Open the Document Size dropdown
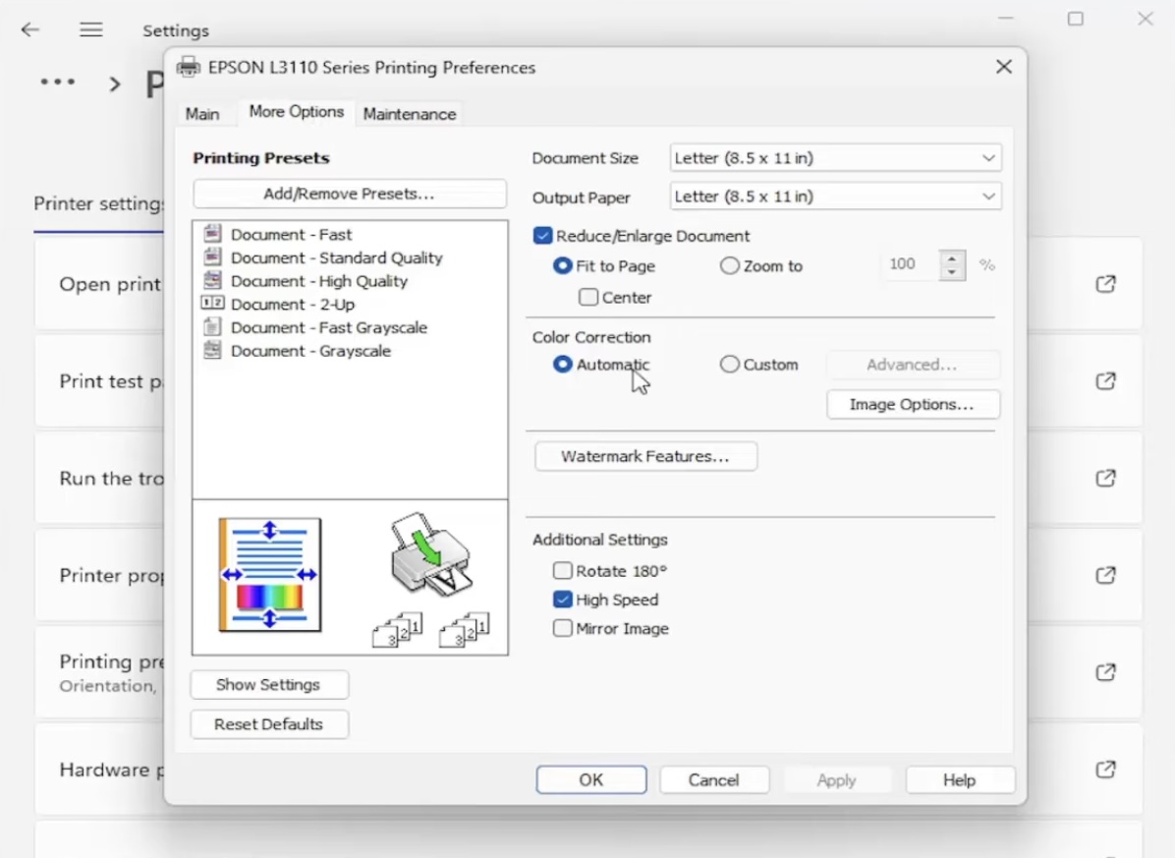The width and height of the screenshot is (1175, 858). [x=835, y=158]
